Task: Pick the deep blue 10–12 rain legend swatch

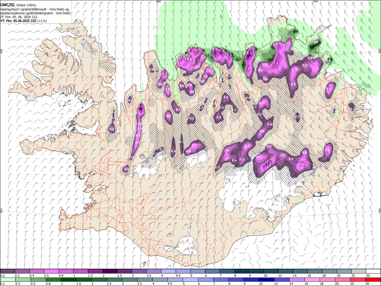Action: (267, 279)
